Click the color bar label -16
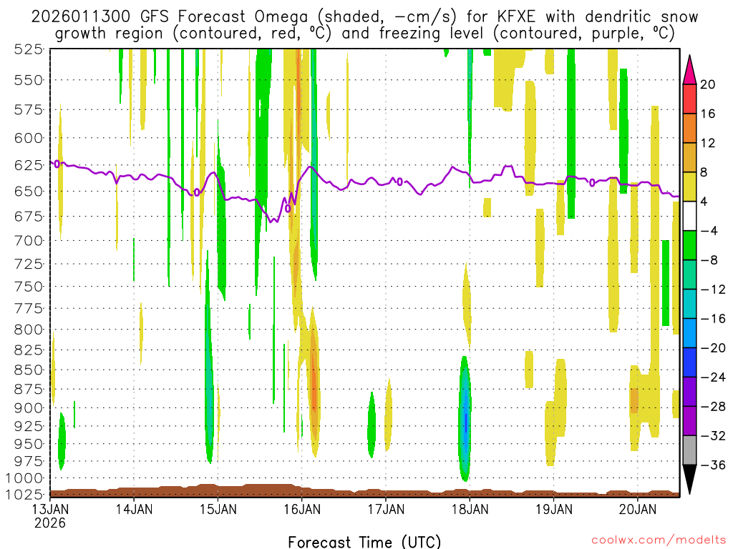Viewport: 733px width, 549px height. pyautogui.click(x=713, y=319)
